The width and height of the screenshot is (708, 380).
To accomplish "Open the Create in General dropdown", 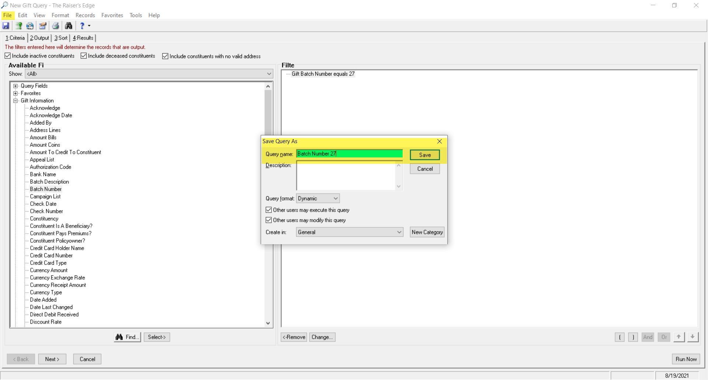I will [399, 232].
